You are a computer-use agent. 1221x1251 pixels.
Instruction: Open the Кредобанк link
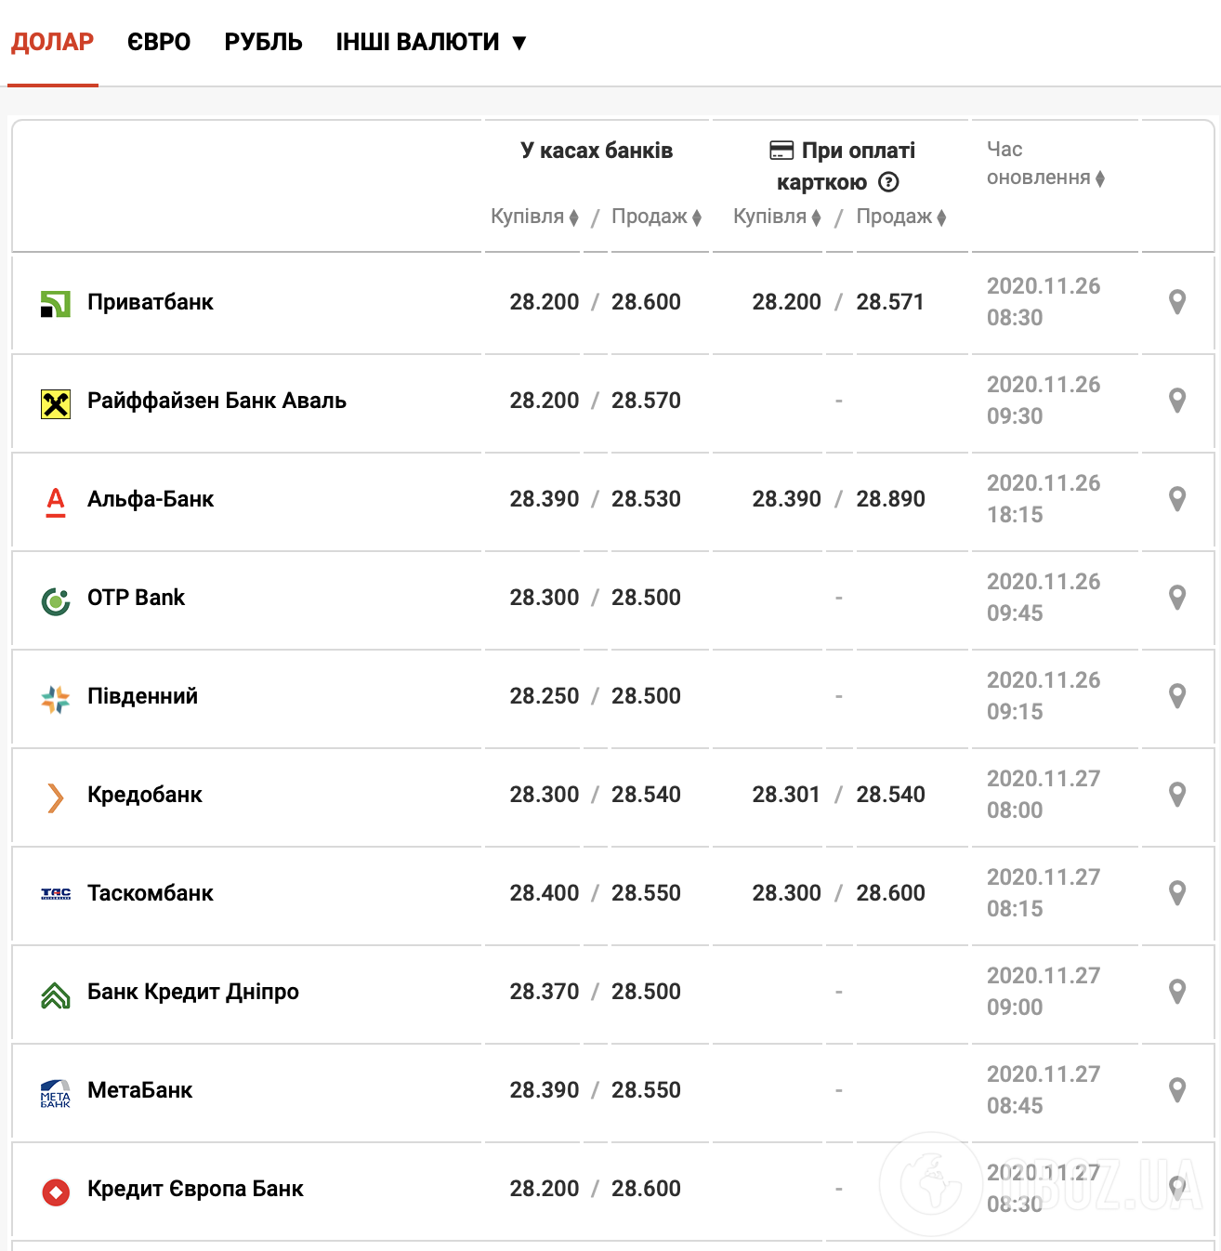[145, 795]
